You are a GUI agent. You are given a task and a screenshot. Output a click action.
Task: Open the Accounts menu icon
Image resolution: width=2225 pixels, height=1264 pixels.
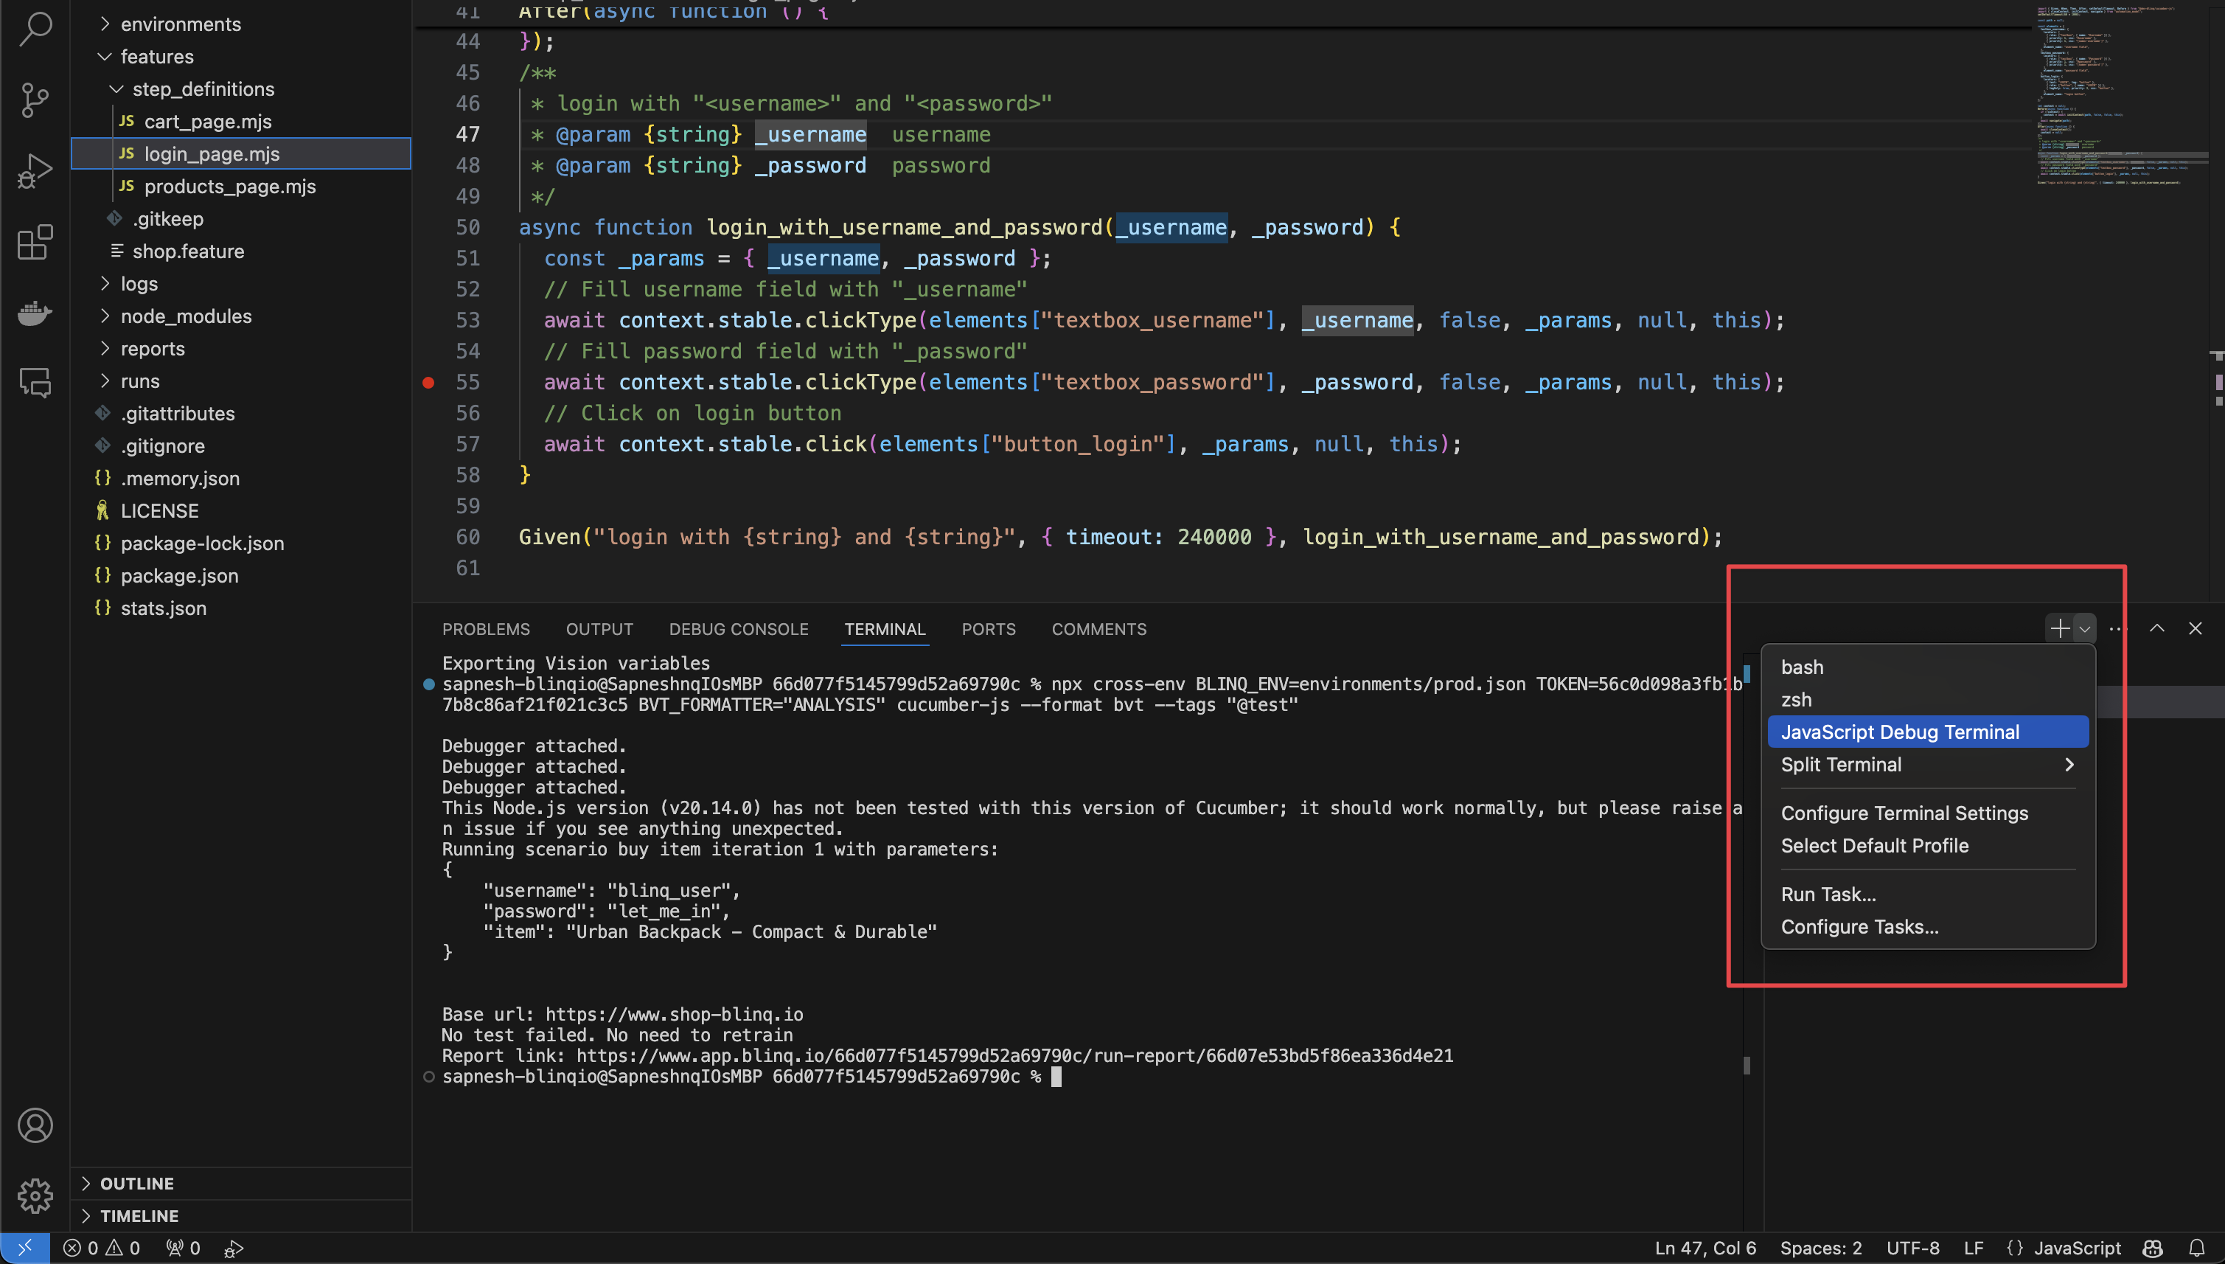(x=35, y=1126)
